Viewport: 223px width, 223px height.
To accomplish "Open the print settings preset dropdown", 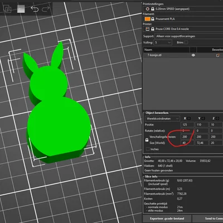I will pyautogui.click(x=183, y=9).
